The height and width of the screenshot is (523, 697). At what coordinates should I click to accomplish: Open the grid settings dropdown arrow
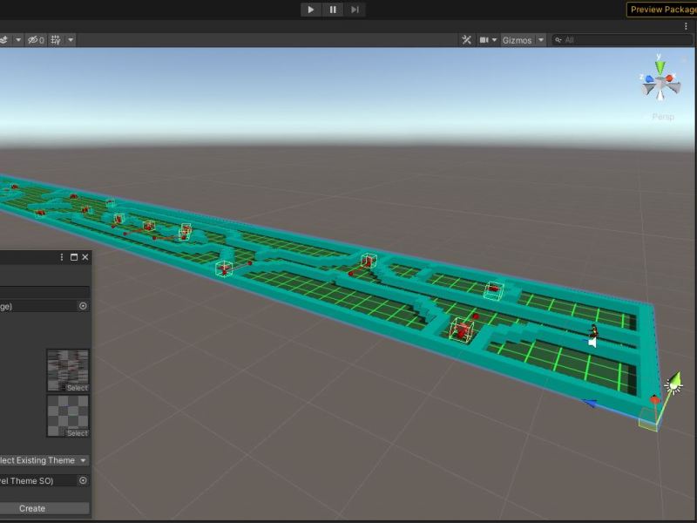click(x=70, y=39)
